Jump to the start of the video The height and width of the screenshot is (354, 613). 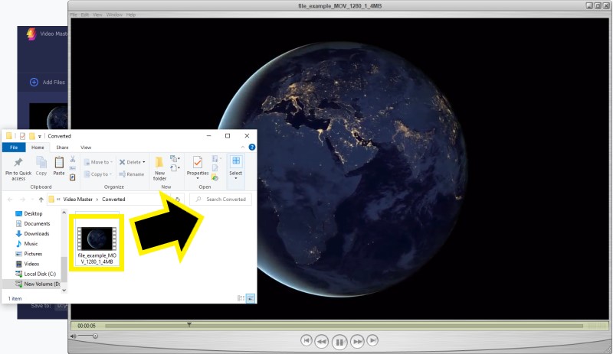tap(306, 340)
